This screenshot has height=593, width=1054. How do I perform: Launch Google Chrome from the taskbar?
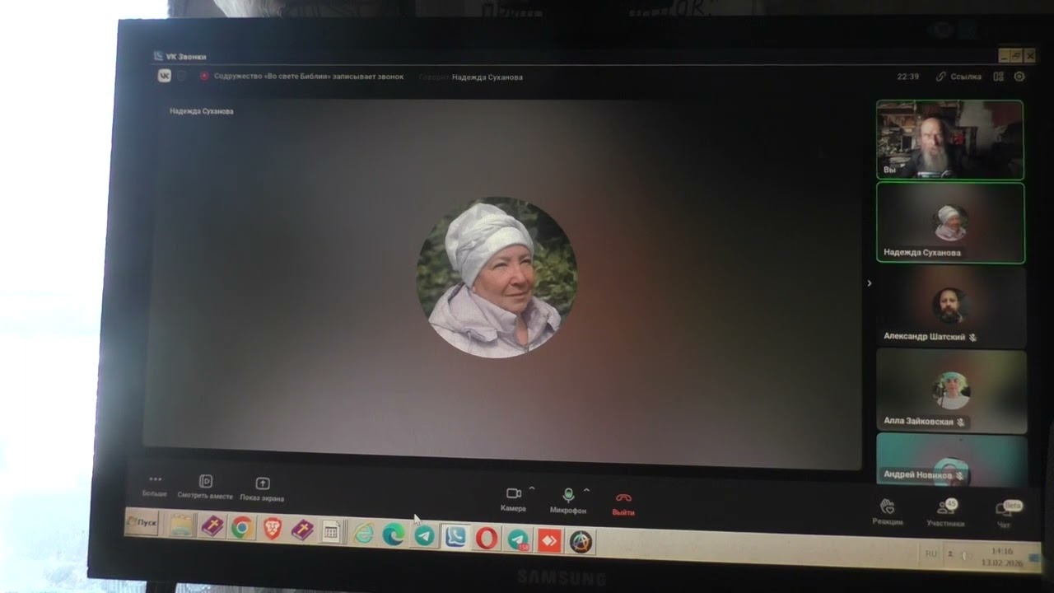coord(242,528)
